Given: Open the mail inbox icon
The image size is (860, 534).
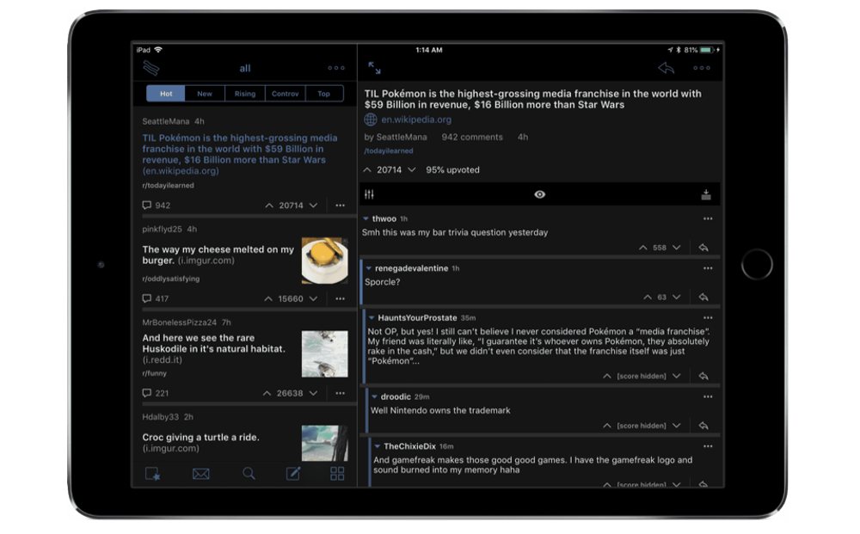Looking at the screenshot, I should tap(200, 473).
